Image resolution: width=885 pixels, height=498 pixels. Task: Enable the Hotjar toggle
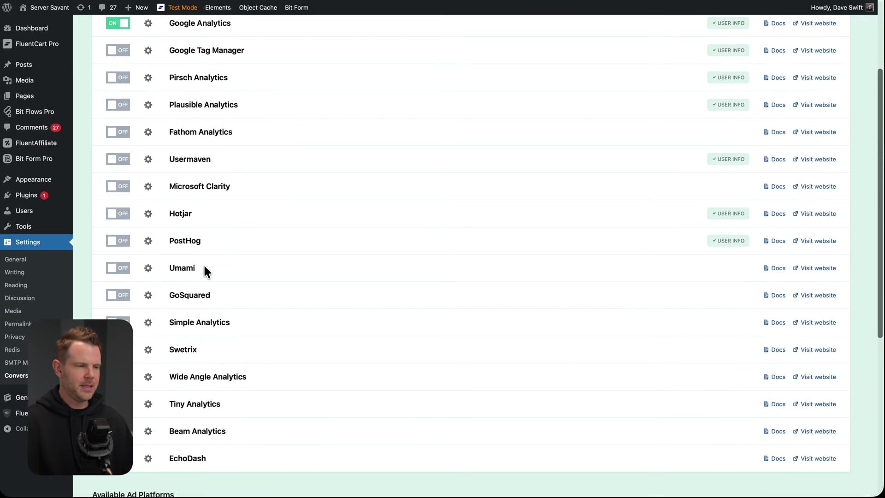pos(118,213)
